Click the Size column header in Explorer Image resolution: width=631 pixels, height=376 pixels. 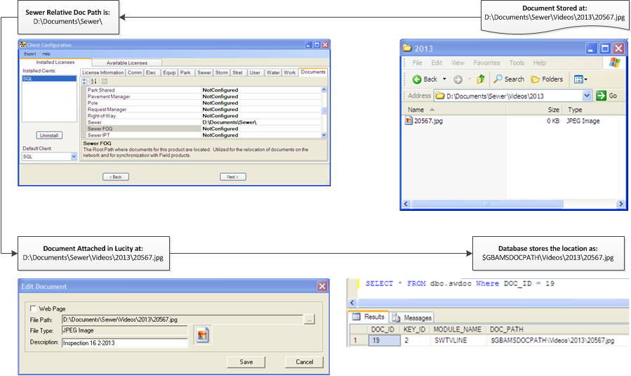(x=534, y=110)
